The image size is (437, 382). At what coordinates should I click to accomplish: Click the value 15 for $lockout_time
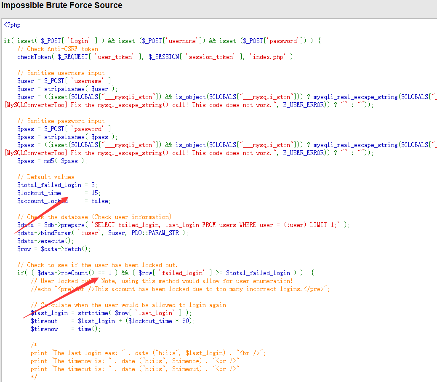point(95,193)
